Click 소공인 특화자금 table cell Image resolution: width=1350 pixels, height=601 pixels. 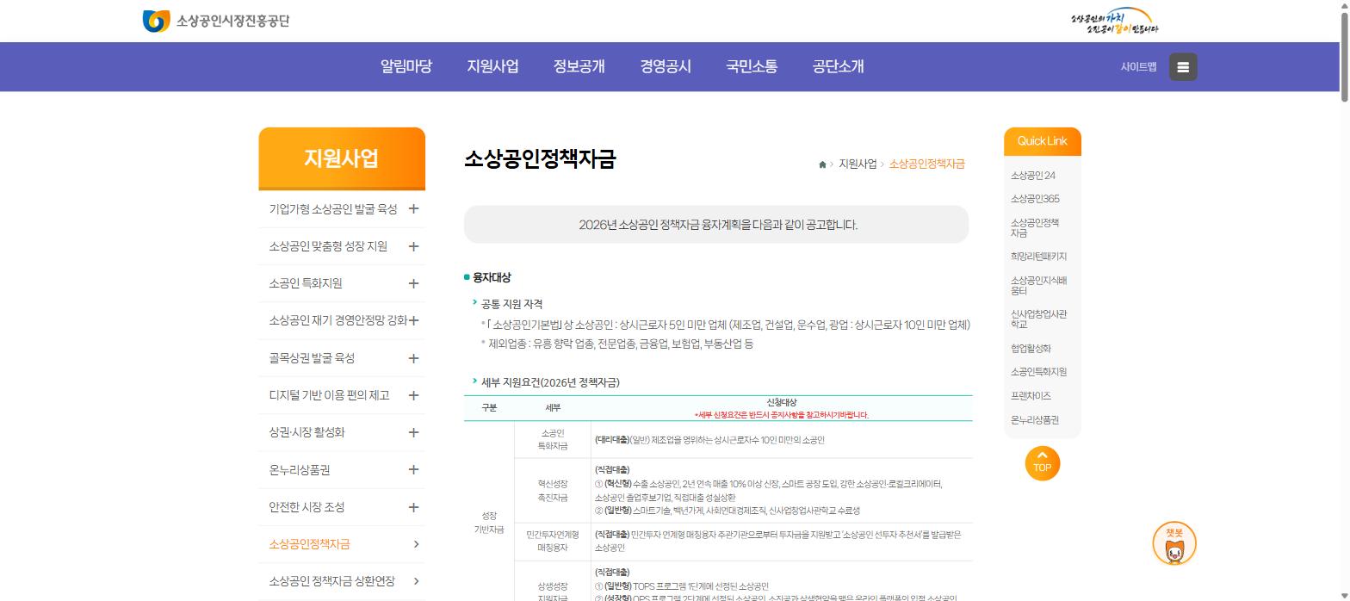[553, 439]
